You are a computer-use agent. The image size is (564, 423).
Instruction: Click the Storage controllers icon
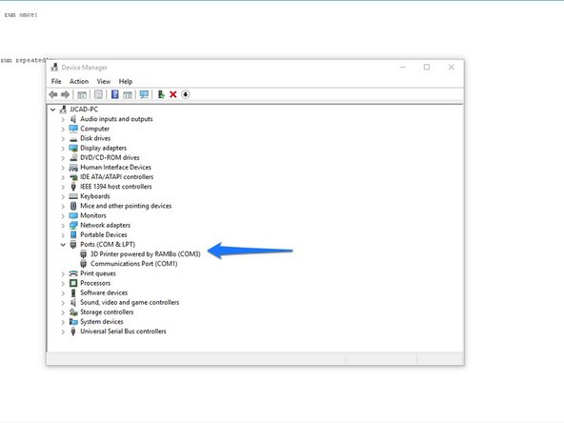click(73, 312)
